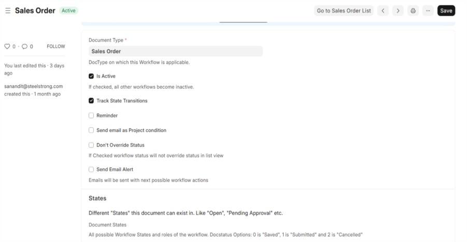Check the Send Email Alert option
467x242 pixels.
point(91,169)
